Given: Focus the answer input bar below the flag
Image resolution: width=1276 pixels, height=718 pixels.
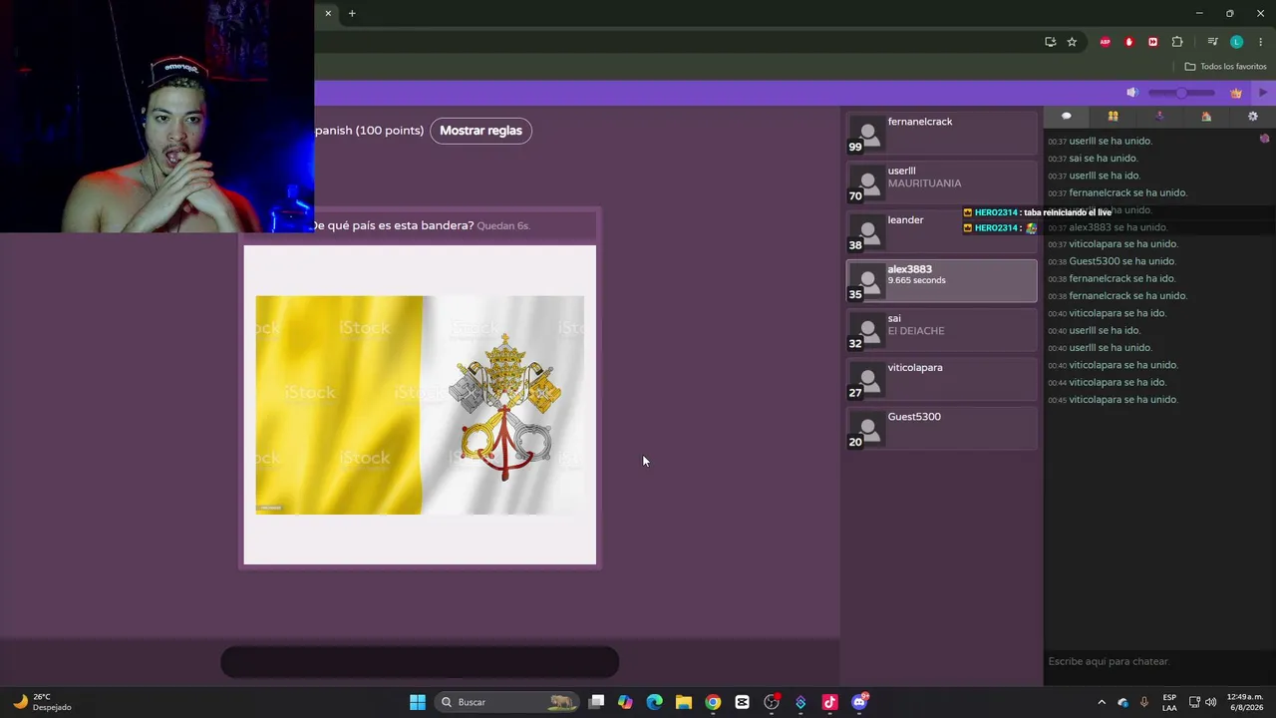Looking at the screenshot, I should point(420,662).
